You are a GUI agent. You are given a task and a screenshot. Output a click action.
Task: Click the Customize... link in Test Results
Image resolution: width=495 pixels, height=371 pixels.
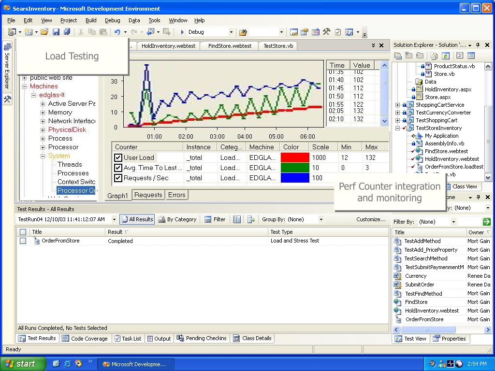pos(371,219)
